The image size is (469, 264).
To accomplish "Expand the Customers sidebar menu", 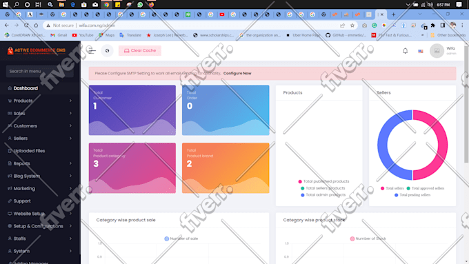I will coord(40,126).
